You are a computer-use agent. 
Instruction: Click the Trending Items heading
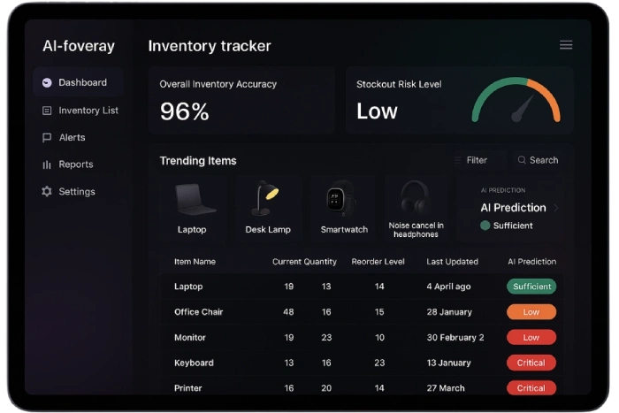point(198,161)
